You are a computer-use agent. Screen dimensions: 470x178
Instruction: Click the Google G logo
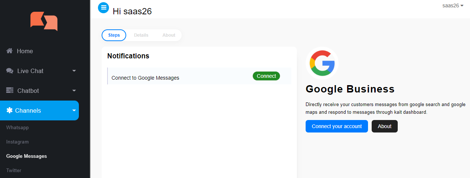322,63
